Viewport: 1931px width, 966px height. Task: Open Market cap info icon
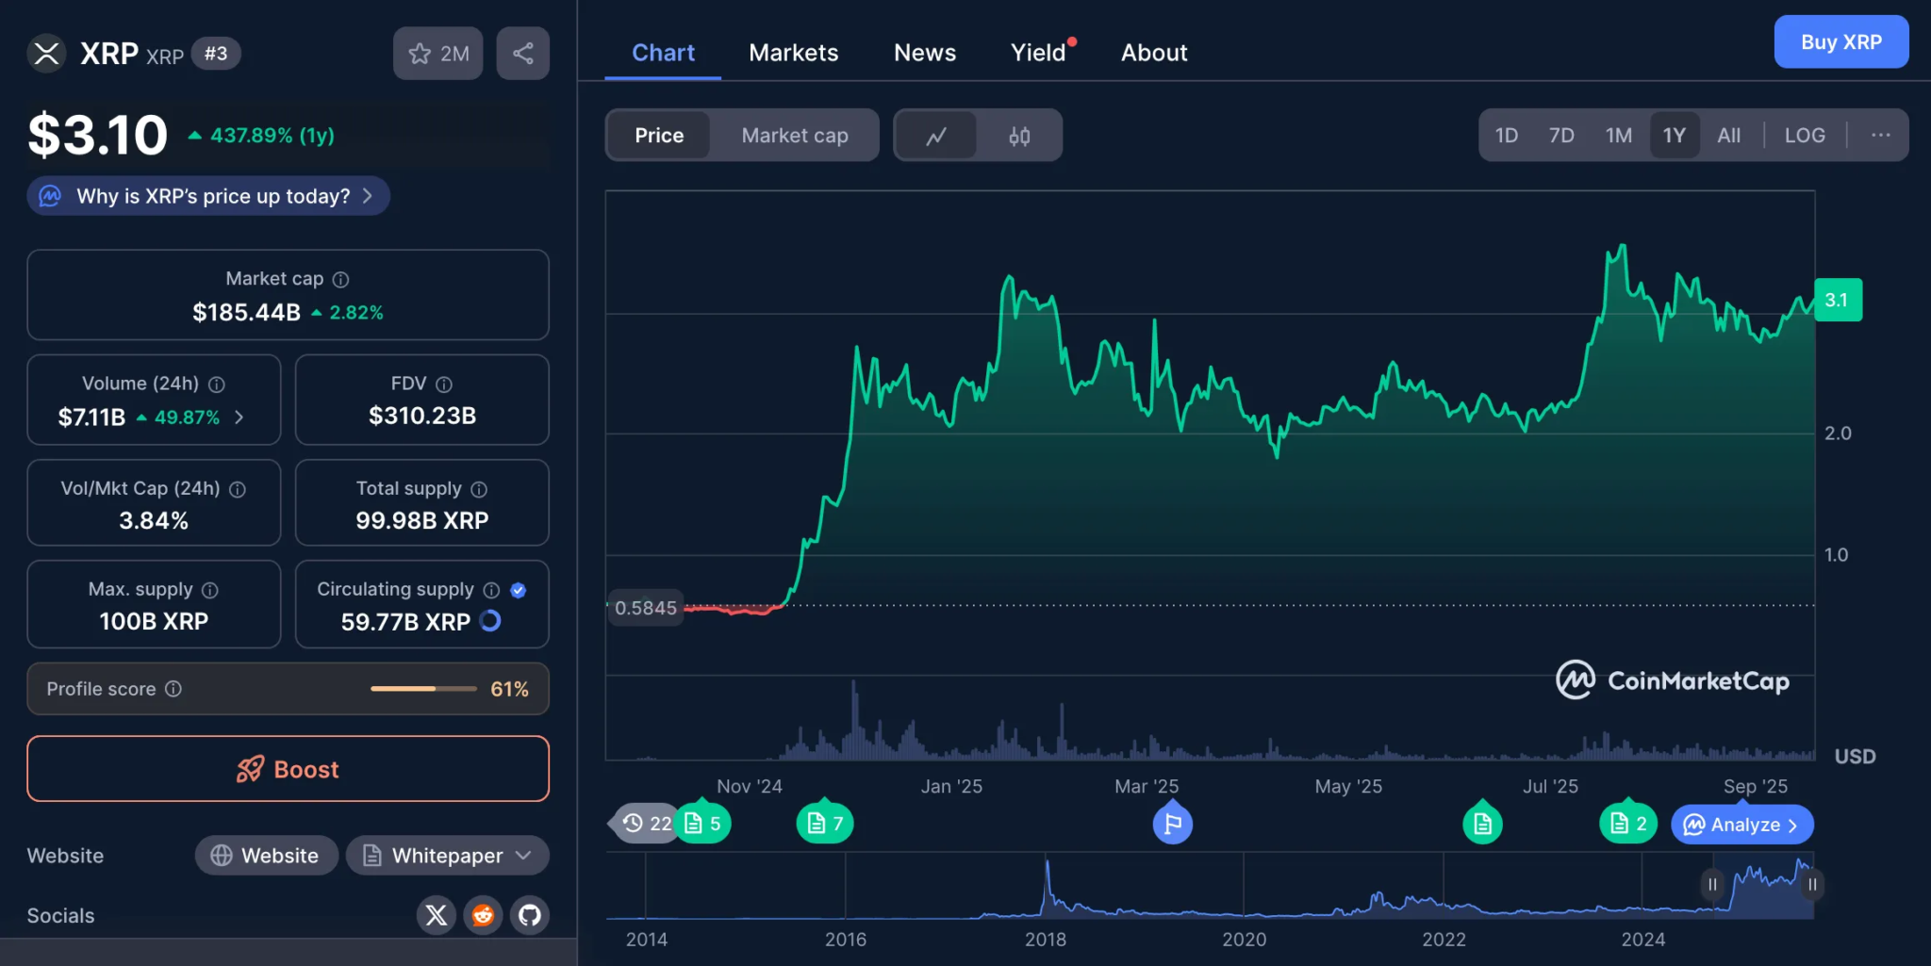(x=341, y=279)
